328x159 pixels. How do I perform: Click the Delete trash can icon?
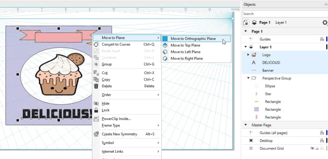(96, 86)
